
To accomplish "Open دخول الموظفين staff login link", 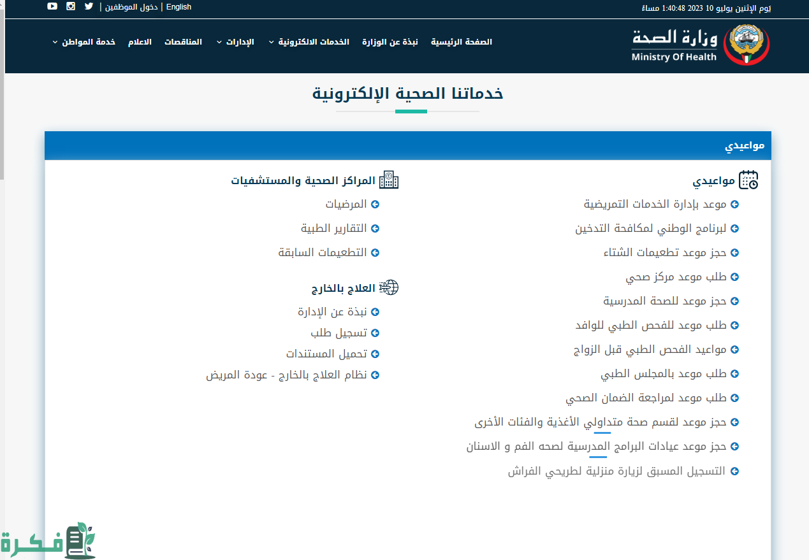I will 131,7.
